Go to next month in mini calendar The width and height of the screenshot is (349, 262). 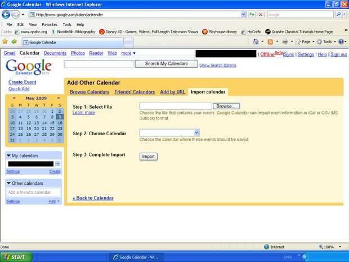point(59,98)
